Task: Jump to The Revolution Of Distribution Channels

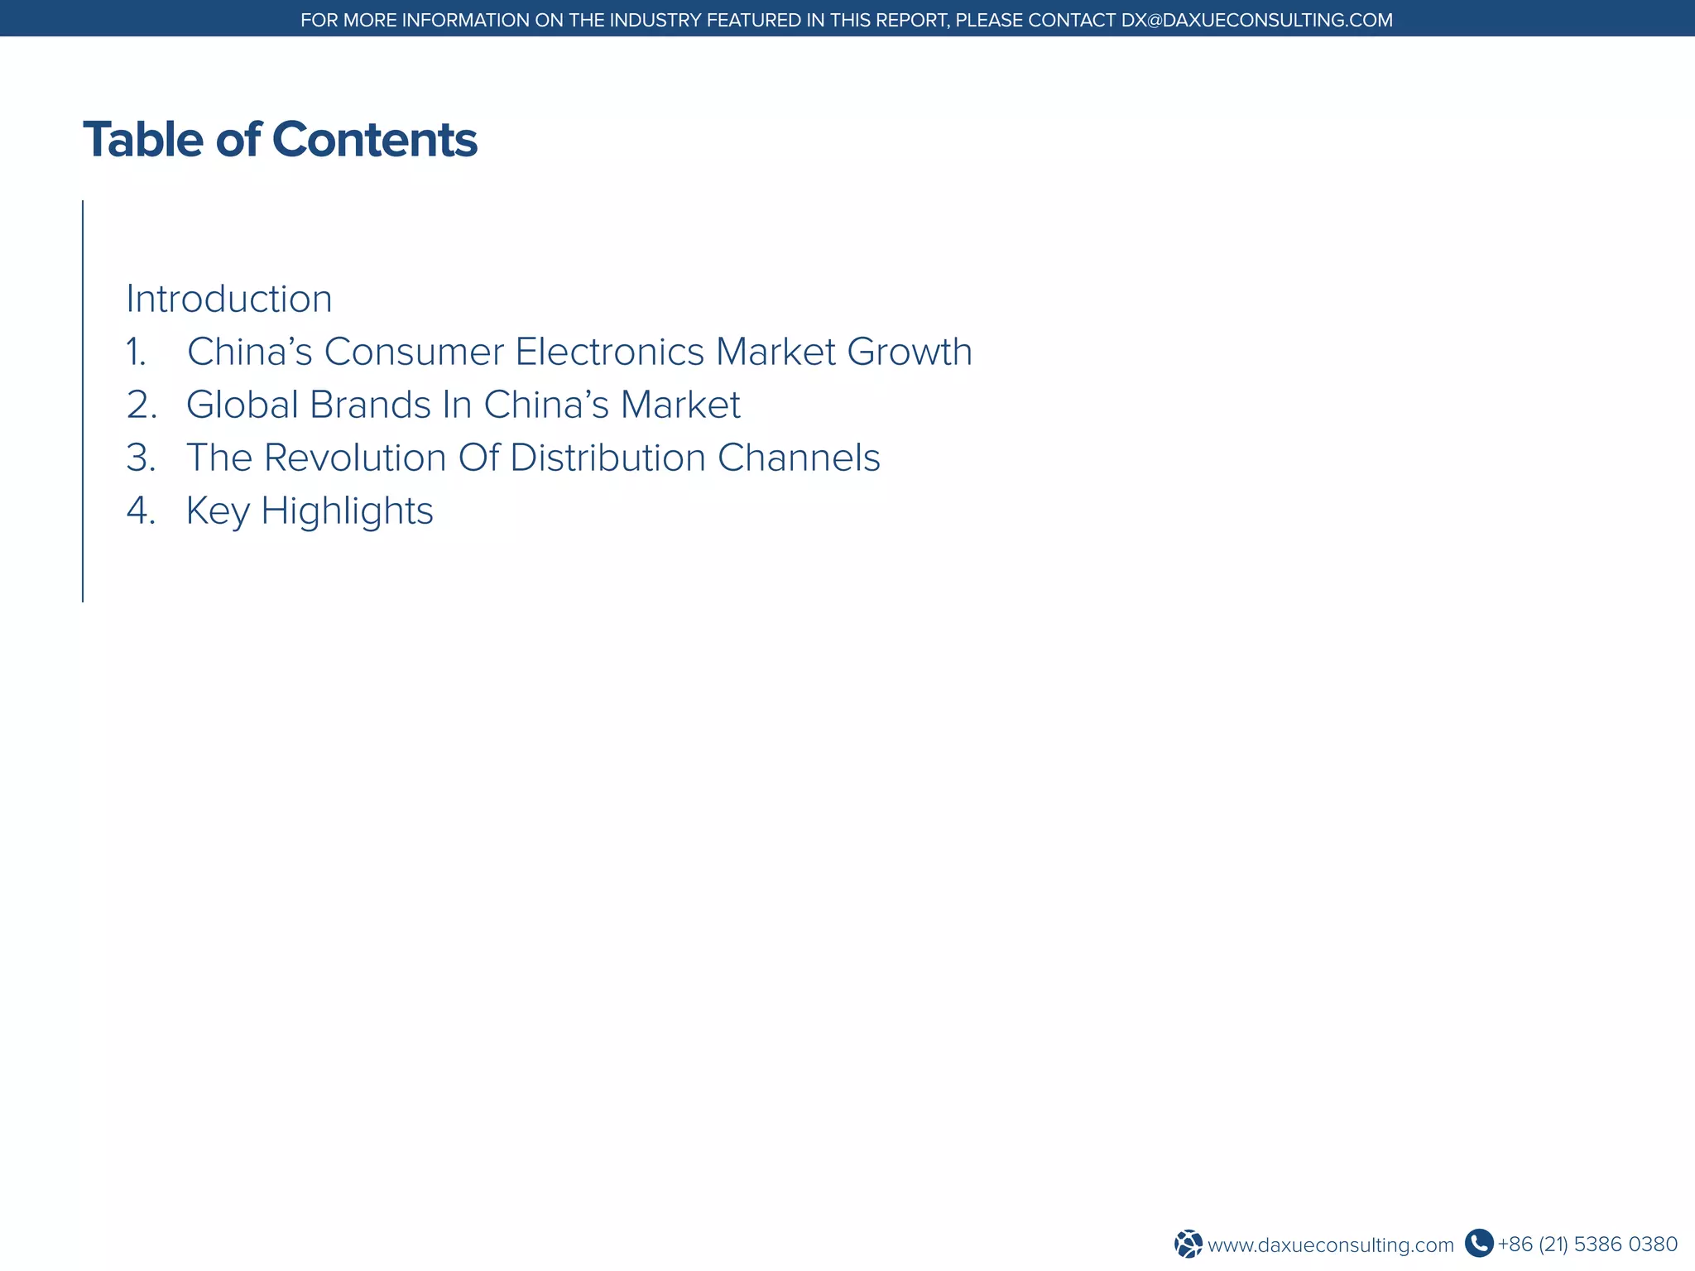Action: tap(532, 458)
